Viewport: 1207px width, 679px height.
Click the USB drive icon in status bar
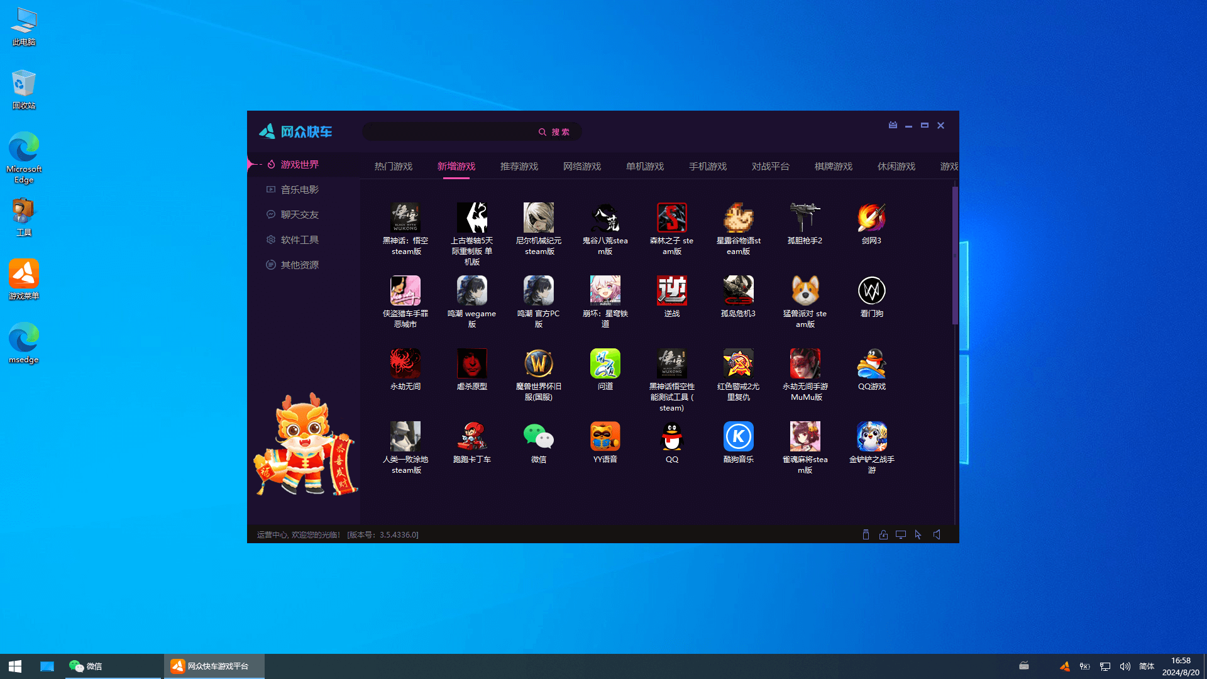(866, 534)
